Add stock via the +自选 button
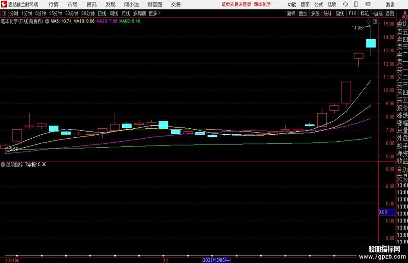Viewport: 408px width, 263px height. [x=377, y=13]
